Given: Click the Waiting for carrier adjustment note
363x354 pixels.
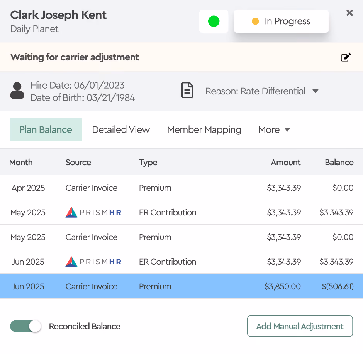Looking at the screenshot, I should pyautogui.click(x=75, y=57).
